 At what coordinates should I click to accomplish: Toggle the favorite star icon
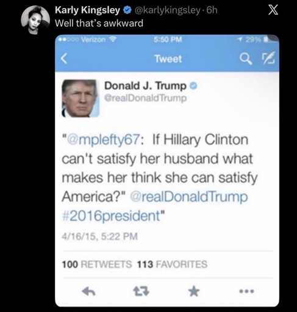click(x=193, y=291)
